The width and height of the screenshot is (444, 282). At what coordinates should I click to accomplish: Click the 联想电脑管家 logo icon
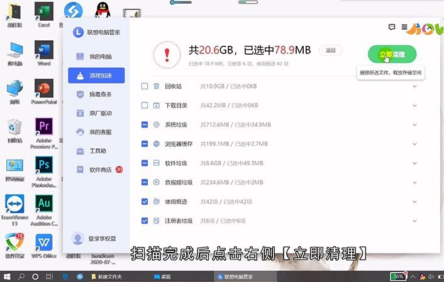78,32
